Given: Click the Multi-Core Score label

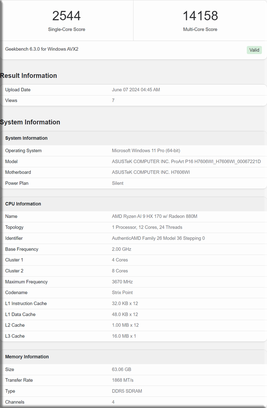Looking at the screenshot, I should tap(200, 30).
